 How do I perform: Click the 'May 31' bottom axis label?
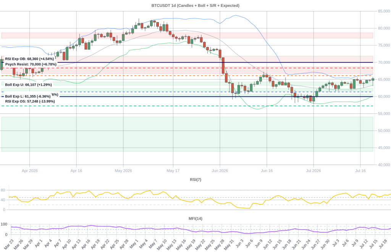pyautogui.click(x=228, y=244)
